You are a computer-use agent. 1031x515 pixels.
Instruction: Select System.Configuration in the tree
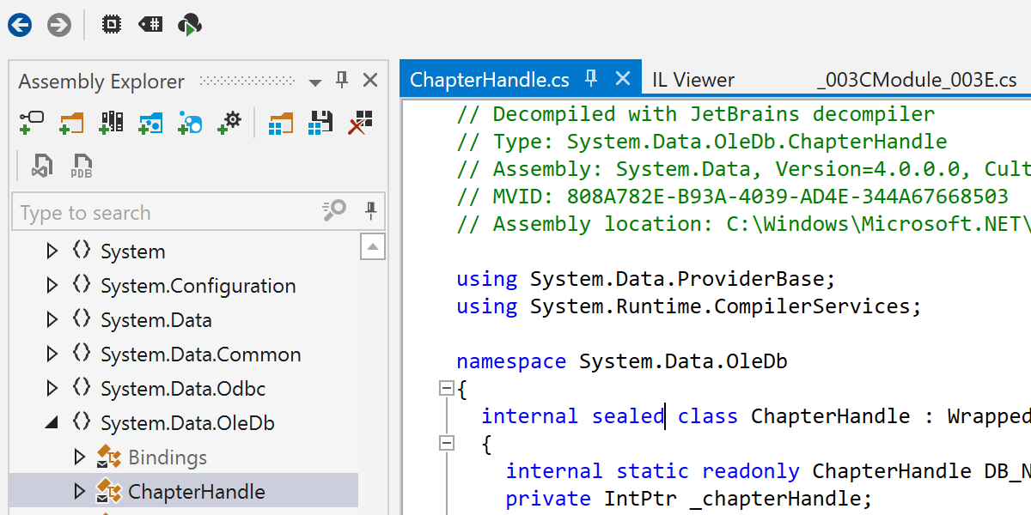tap(198, 286)
